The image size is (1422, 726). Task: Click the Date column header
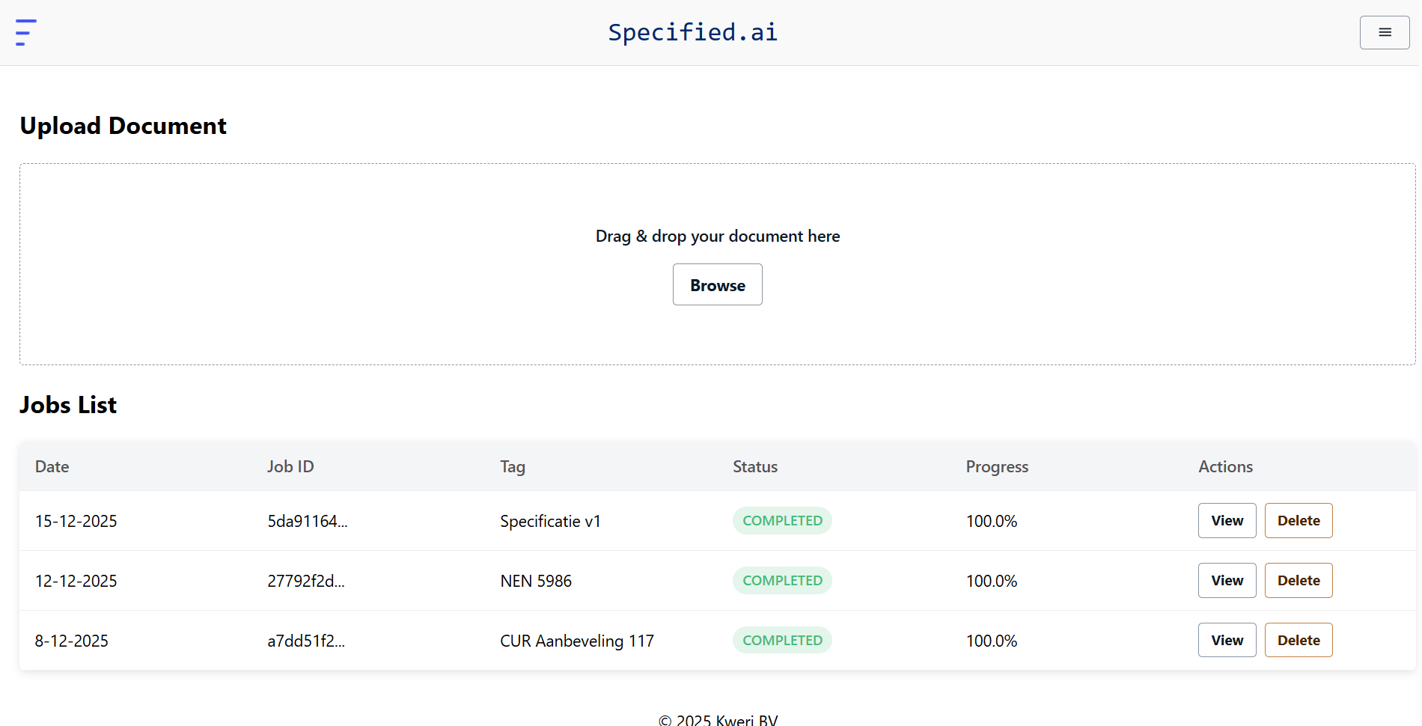(52, 466)
